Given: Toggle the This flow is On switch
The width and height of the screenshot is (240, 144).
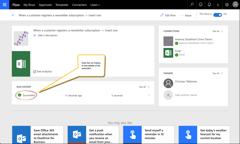Looking at the screenshot, I should coord(217,15).
